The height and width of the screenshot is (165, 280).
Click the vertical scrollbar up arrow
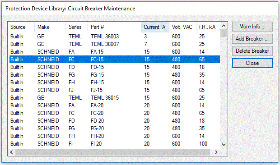[224, 26]
